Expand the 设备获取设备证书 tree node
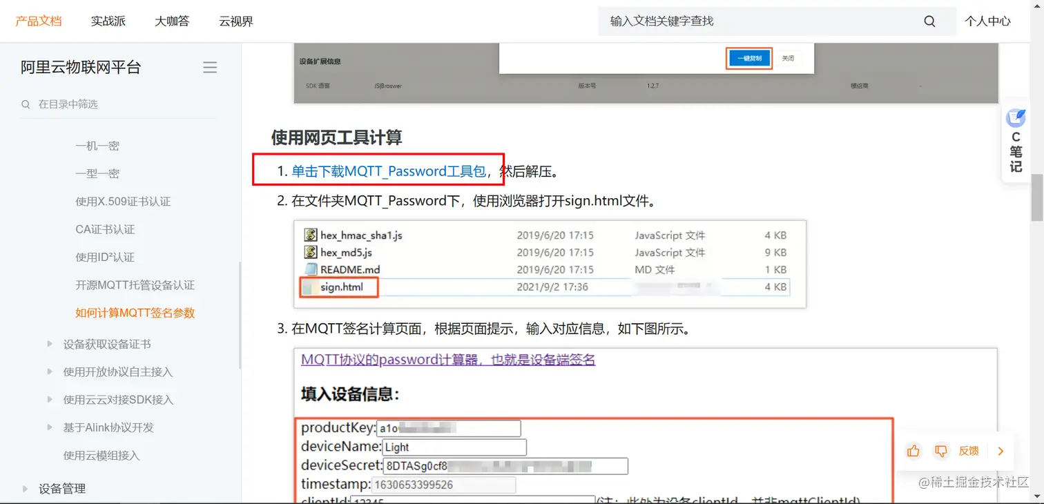The height and width of the screenshot is (504, 1044). (x=50, y=344)
